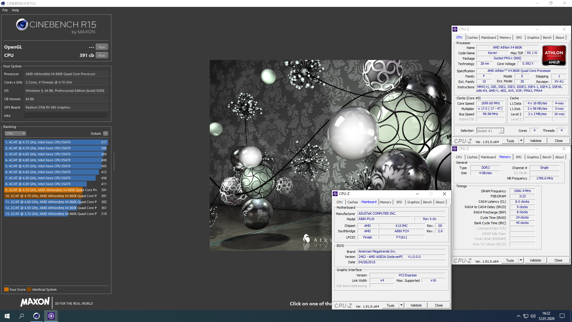Open the Windows Start menu
The image size is (572, 322).
click(x=7, y=316)
